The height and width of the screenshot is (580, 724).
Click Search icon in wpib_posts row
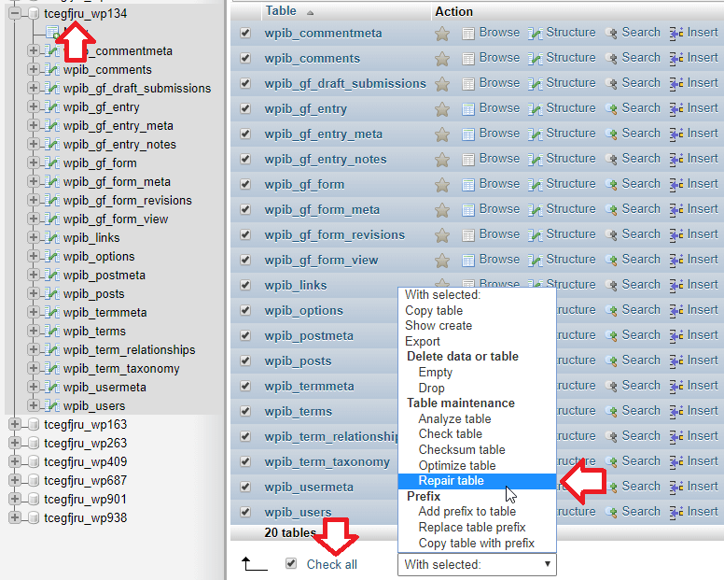(611, 361)
